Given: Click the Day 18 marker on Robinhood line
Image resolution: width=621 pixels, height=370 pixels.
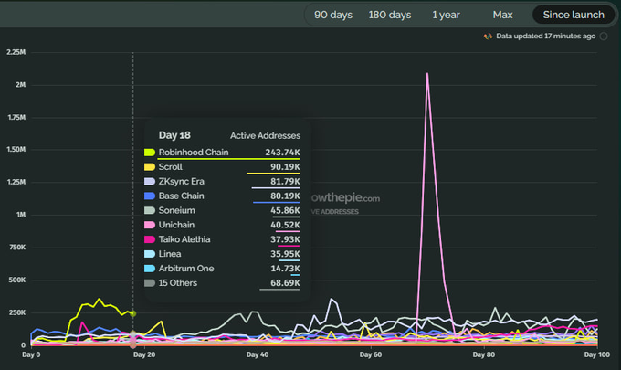Looking at the screenshot, I should 133,313.
